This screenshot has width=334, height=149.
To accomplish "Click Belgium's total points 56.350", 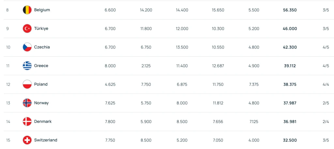I will 290,10.
